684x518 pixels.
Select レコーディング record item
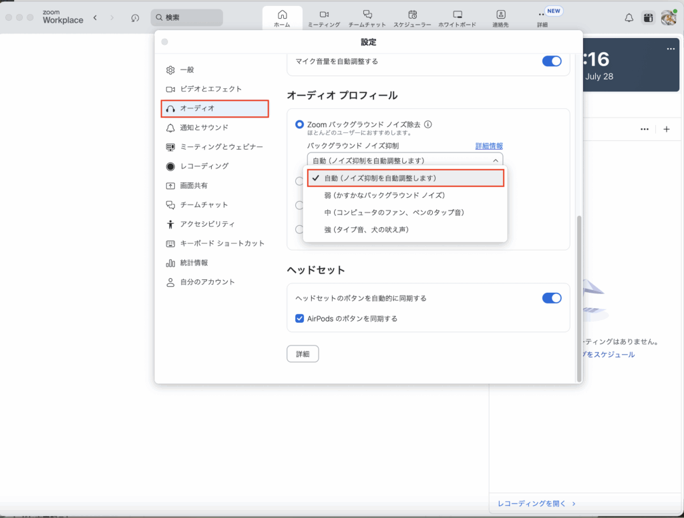click(x=214, y=166)
